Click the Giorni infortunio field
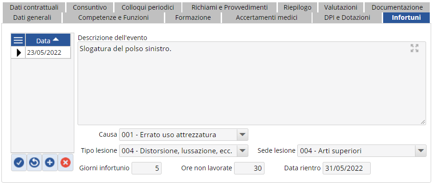 (x=146, y=168)
